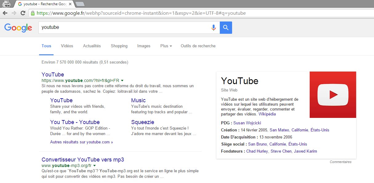Switch to the Vidéos tab
Image resolution: width=374 pixels, height=183 pixels.
pyautogui.click(x=67, y=46)
